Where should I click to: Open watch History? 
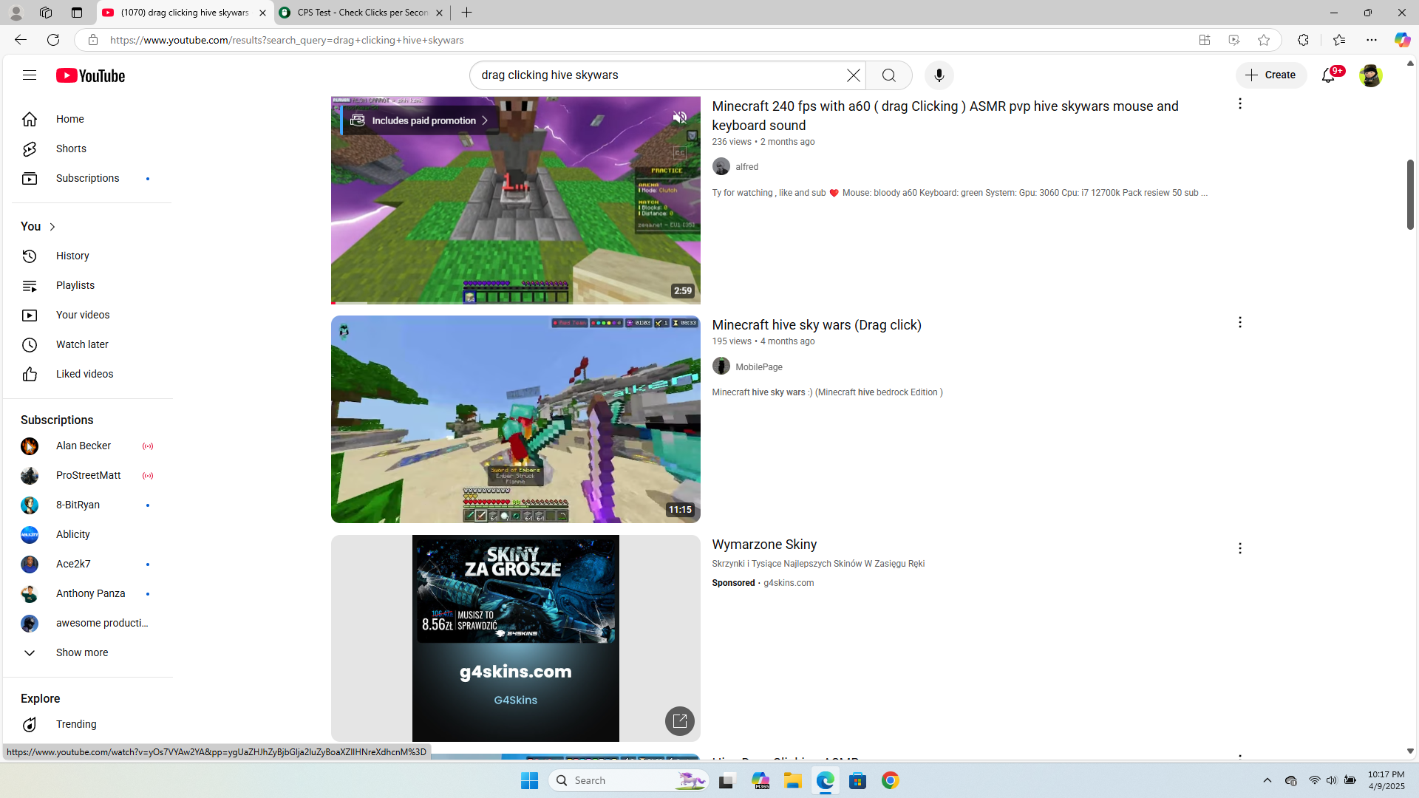[89, 256]
